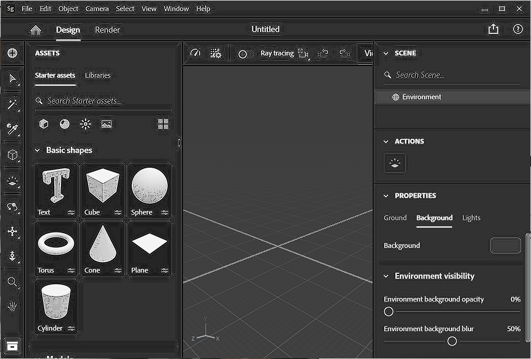The height and width of the screenshot is (359, 531).
Task: Open Torus shape options sliders
Action: click(x=71, y=271)
